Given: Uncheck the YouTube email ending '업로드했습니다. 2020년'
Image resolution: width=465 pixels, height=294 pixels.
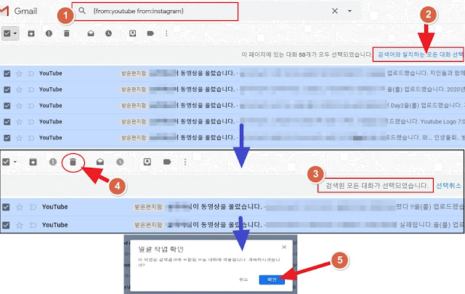Looking at the screenshot, I should click(x=7, y=89).
